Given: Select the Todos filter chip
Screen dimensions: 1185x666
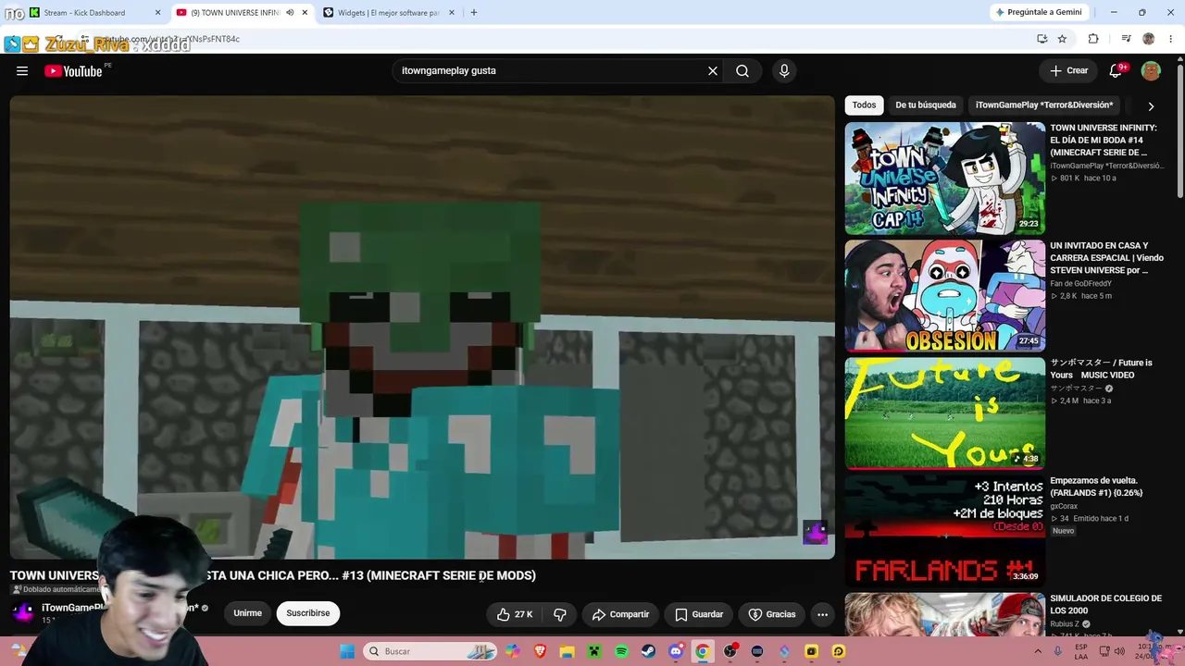Looking at the screenshot, I should point(864,105).
